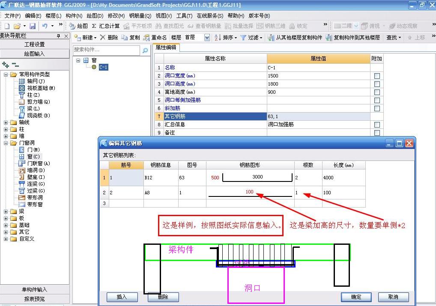
Task: Click the Undo arrow icon
Action: [x=45, y=26]
